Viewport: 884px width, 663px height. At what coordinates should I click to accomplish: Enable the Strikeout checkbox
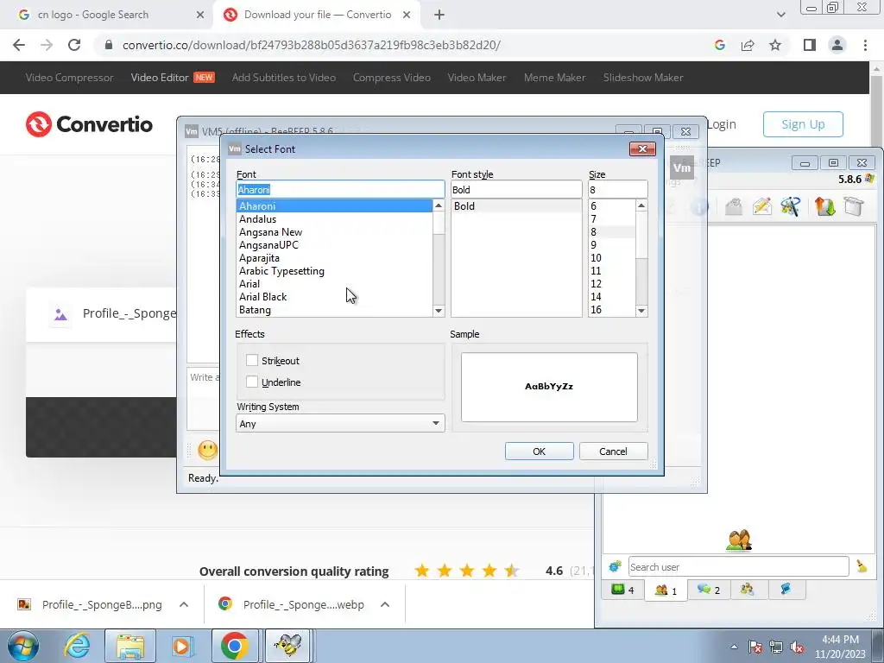tap(252, 360)
